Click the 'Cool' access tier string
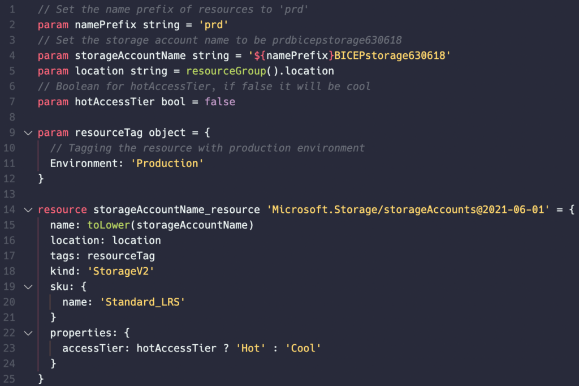Image resolution: width=579 pixels, height=386 pixels. coord(303,348)
